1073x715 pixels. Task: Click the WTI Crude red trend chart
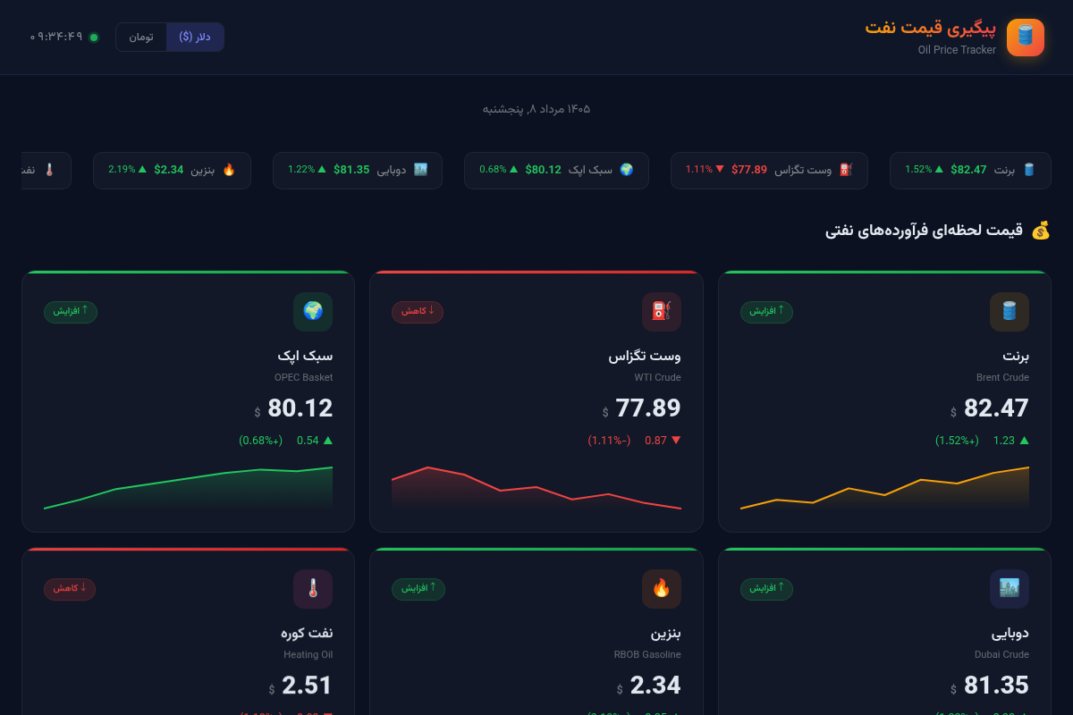536,488
